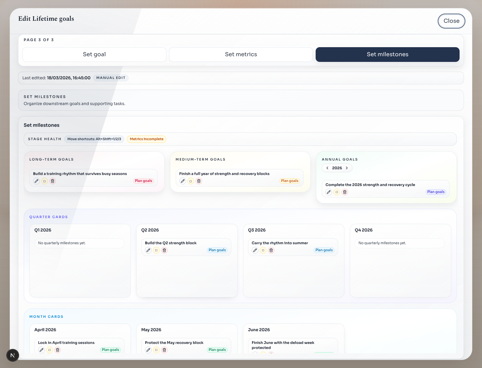
Task: Switch to the Set metrics step
Action: 241,55
